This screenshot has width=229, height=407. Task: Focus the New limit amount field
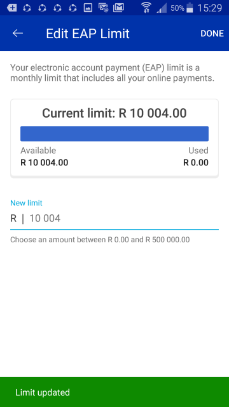[x=114, y=219]
